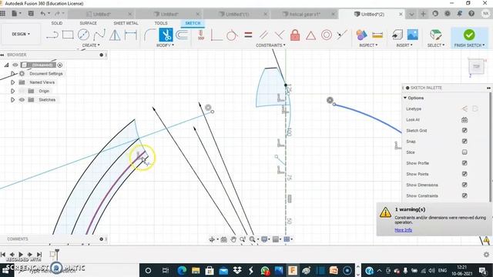Select the Rectangle sketch tool
The width and height of the screenshot is (493, 277).
pos(68,35)
